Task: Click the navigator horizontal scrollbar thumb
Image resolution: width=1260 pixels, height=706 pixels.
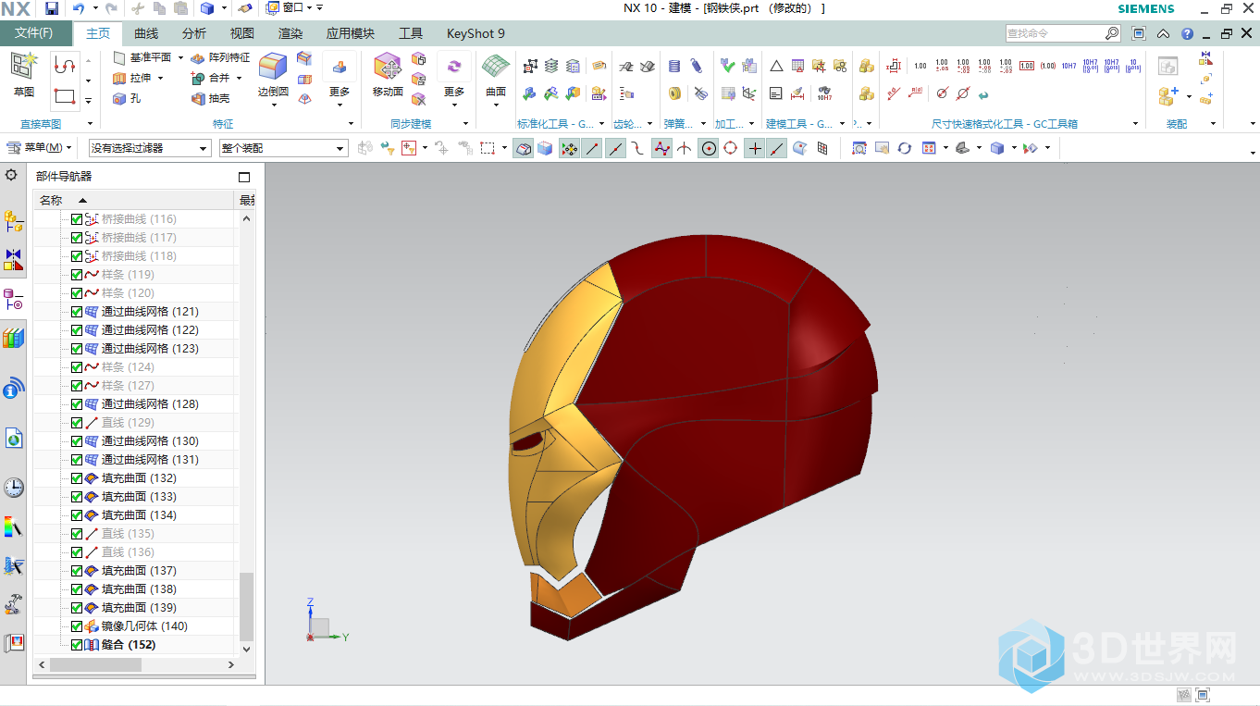Action: (x=95, y=664)
